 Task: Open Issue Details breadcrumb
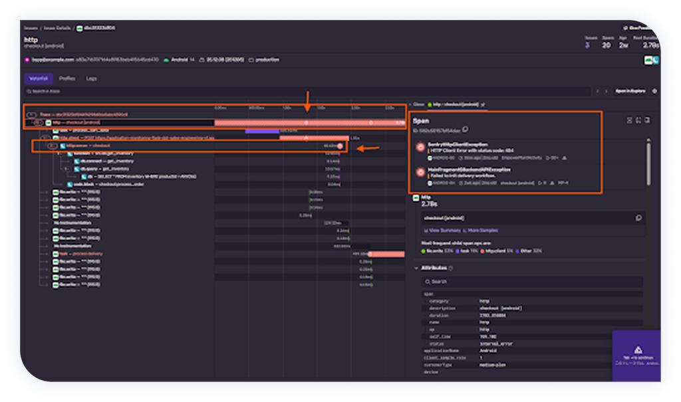pos(57,28)
